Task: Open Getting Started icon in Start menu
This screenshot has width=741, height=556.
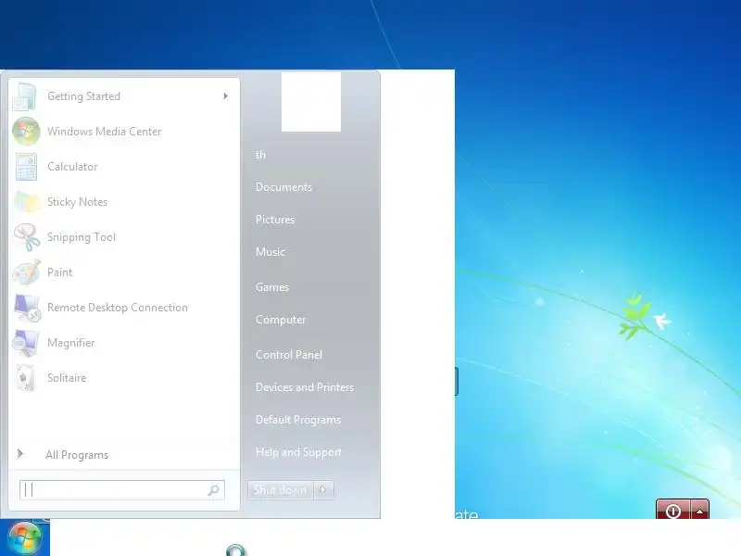Action: click(26, 96)
